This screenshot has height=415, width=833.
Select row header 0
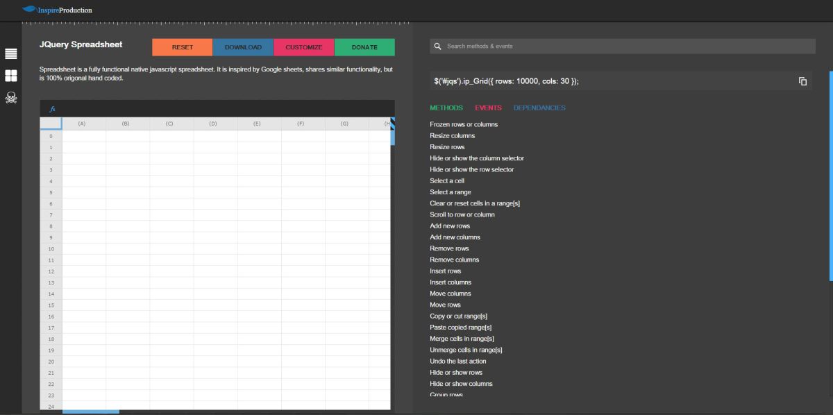(51, 136)
